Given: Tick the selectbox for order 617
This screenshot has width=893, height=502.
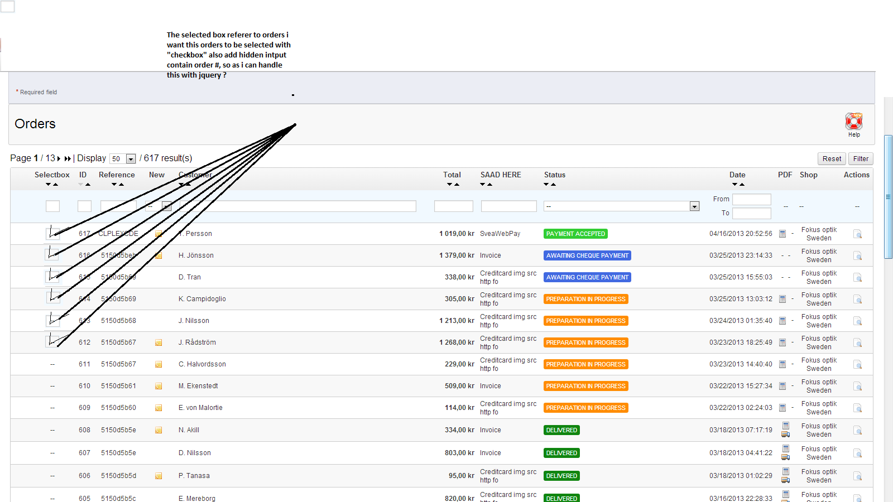Looking at the screenshot, I should pyautogui.click(x=52, y=234).
